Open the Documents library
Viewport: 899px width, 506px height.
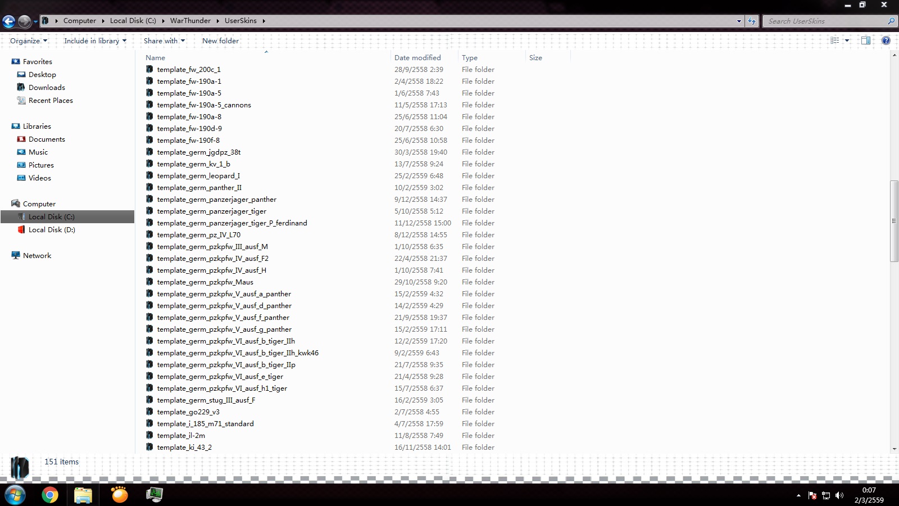click(x=47, y=139)
